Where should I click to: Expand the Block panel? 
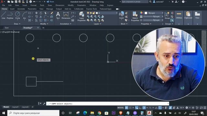point(124,24)
